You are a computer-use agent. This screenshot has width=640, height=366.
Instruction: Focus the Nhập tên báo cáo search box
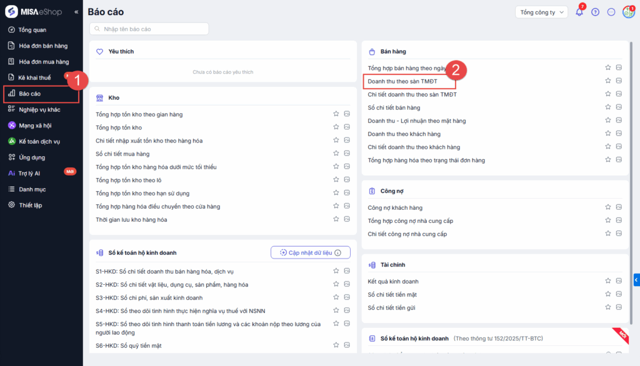(149, 29)
